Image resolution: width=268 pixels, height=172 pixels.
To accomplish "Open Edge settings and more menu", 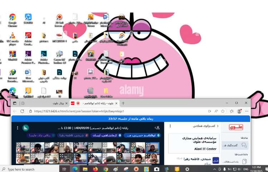I will (246, 111).
